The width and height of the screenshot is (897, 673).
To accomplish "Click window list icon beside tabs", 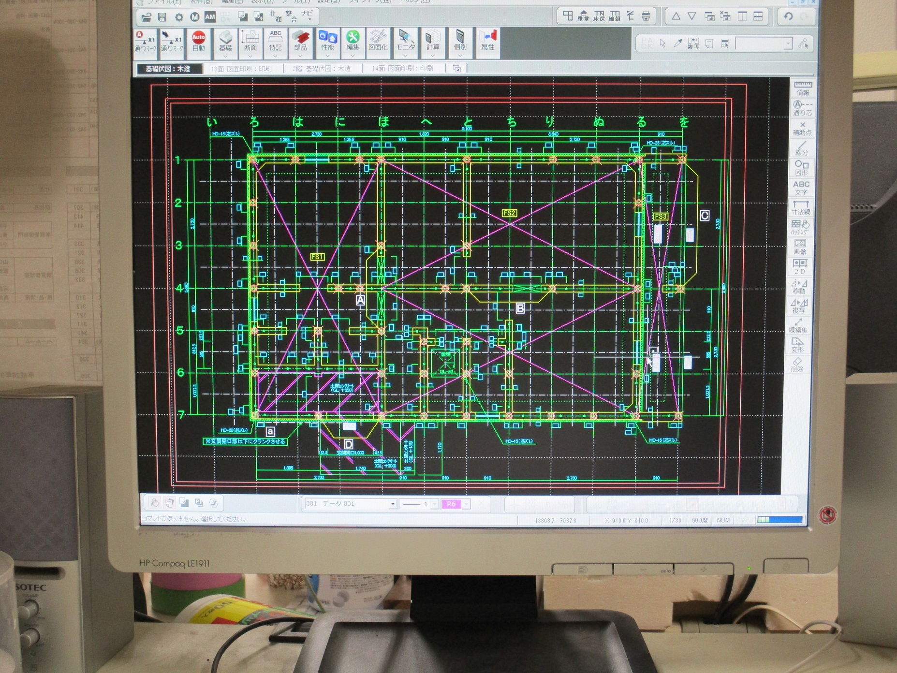I will point(456,69).
